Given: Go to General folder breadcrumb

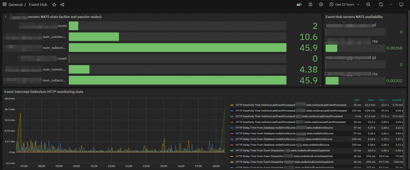Looking at the screenshot, I should 16,4.
